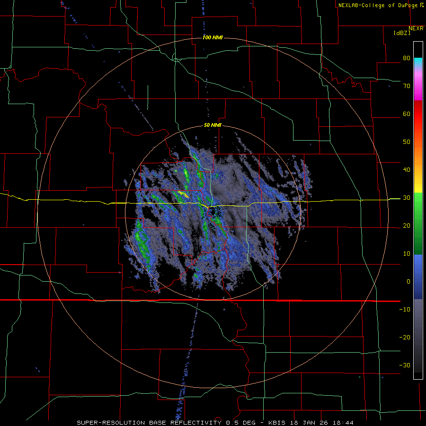
Task: Click the green segment of the color bar
Action: click(x=418, y=223)
